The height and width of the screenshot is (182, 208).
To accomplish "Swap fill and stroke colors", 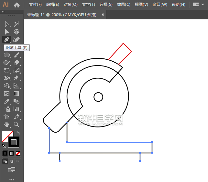I will (x=18, y=133).
